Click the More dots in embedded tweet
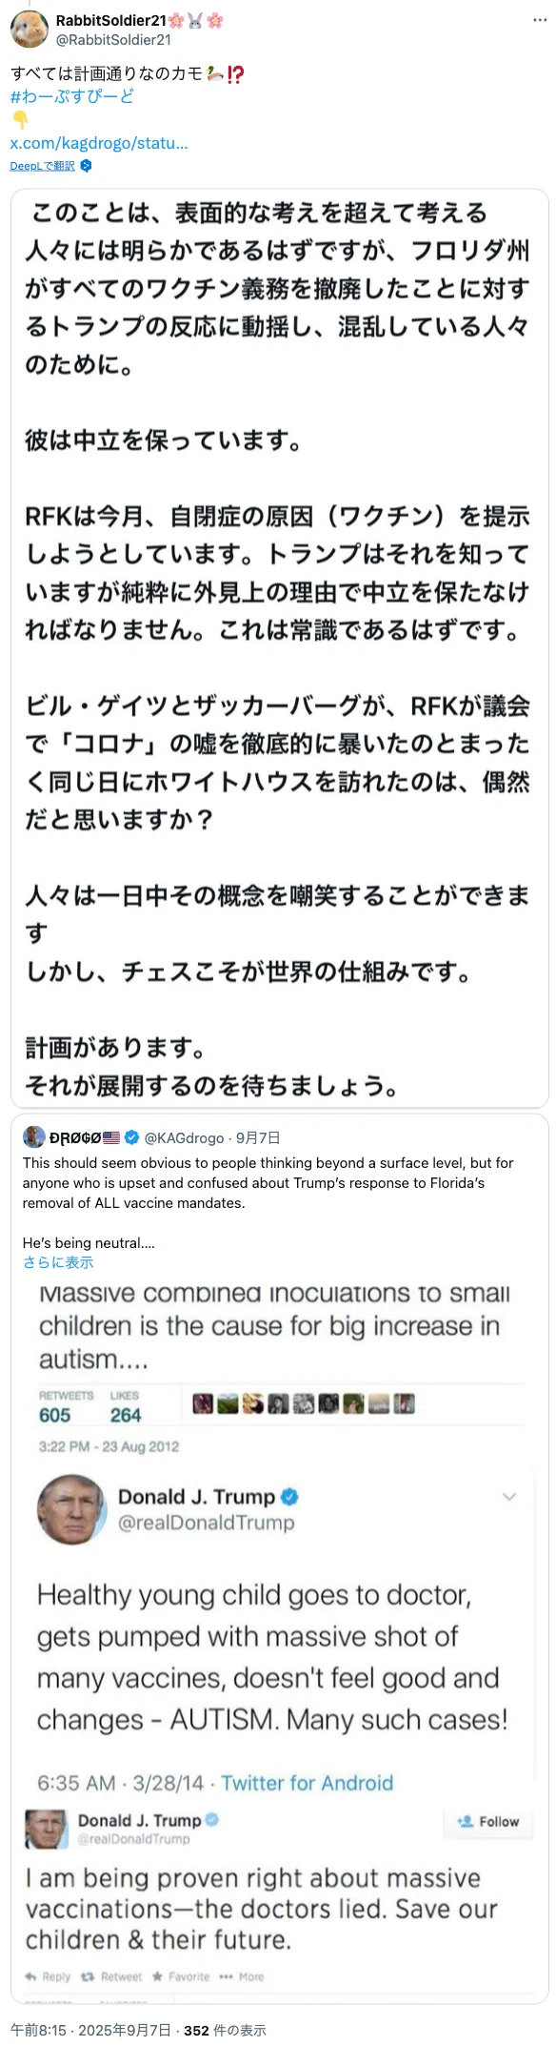556x2046 pixels. (x=226, y=1976)
